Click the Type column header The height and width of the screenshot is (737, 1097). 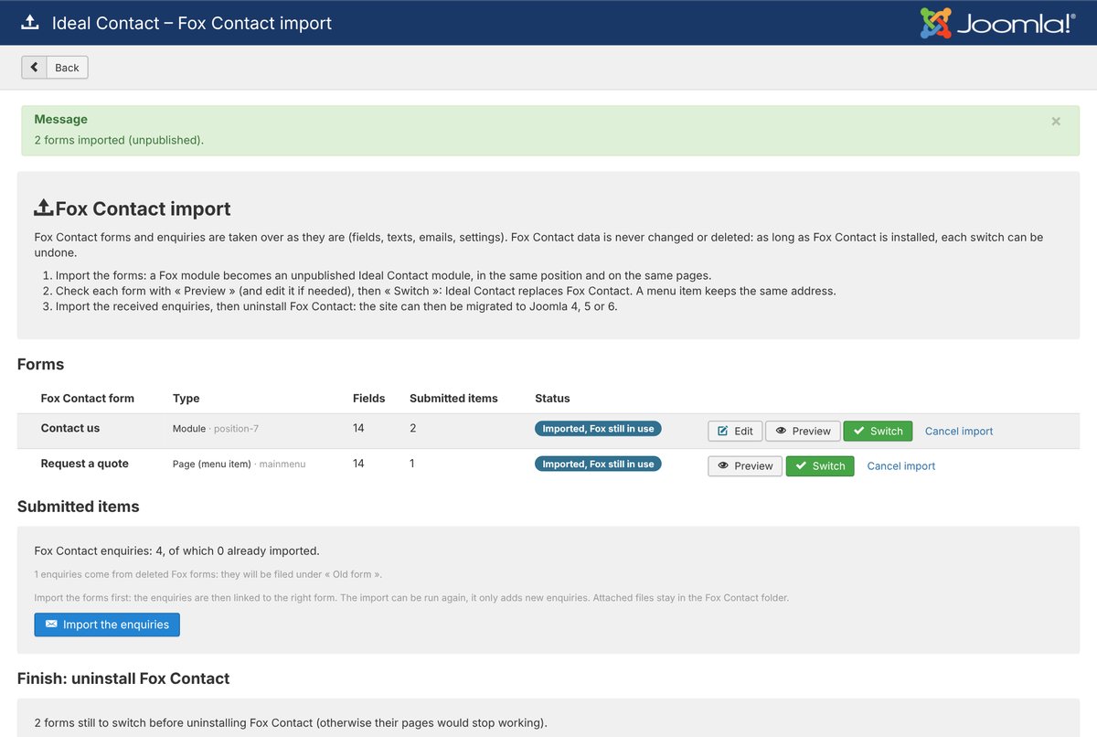pos(186,398)
